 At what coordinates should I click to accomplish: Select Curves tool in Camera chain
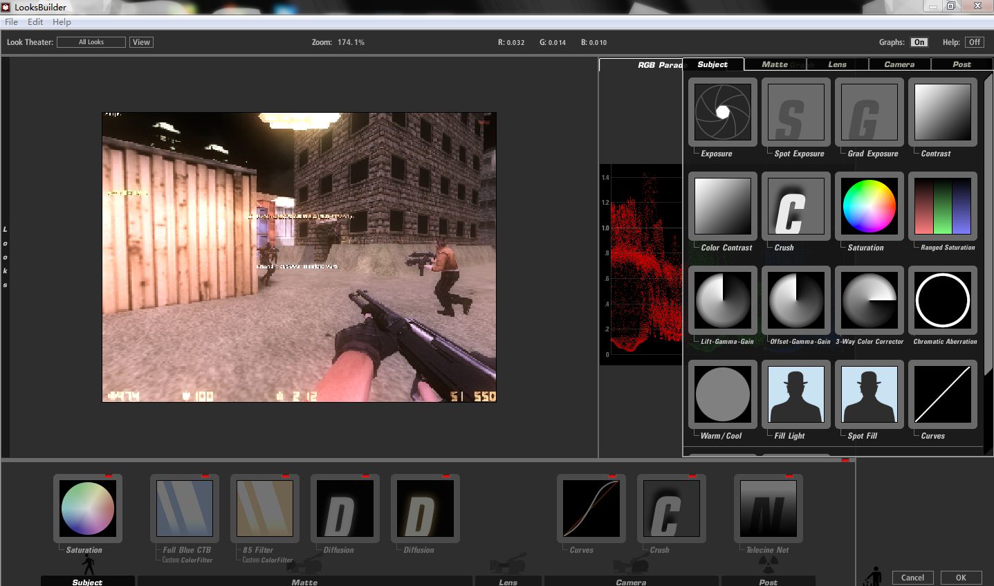point(591,509)
